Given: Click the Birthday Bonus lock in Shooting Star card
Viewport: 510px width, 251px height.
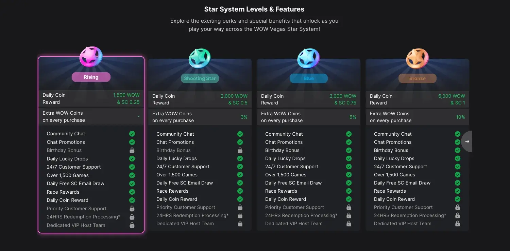Looking at the screenshot, I should [240, 150].
